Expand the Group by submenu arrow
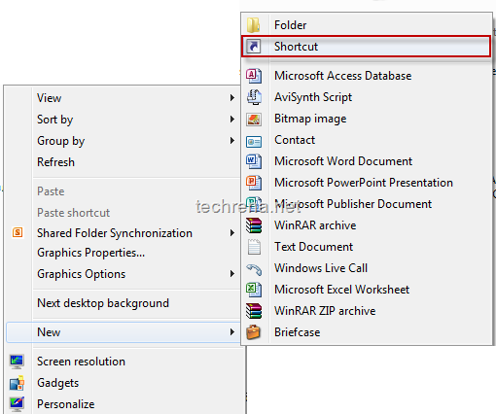 [x=232, y=140]
